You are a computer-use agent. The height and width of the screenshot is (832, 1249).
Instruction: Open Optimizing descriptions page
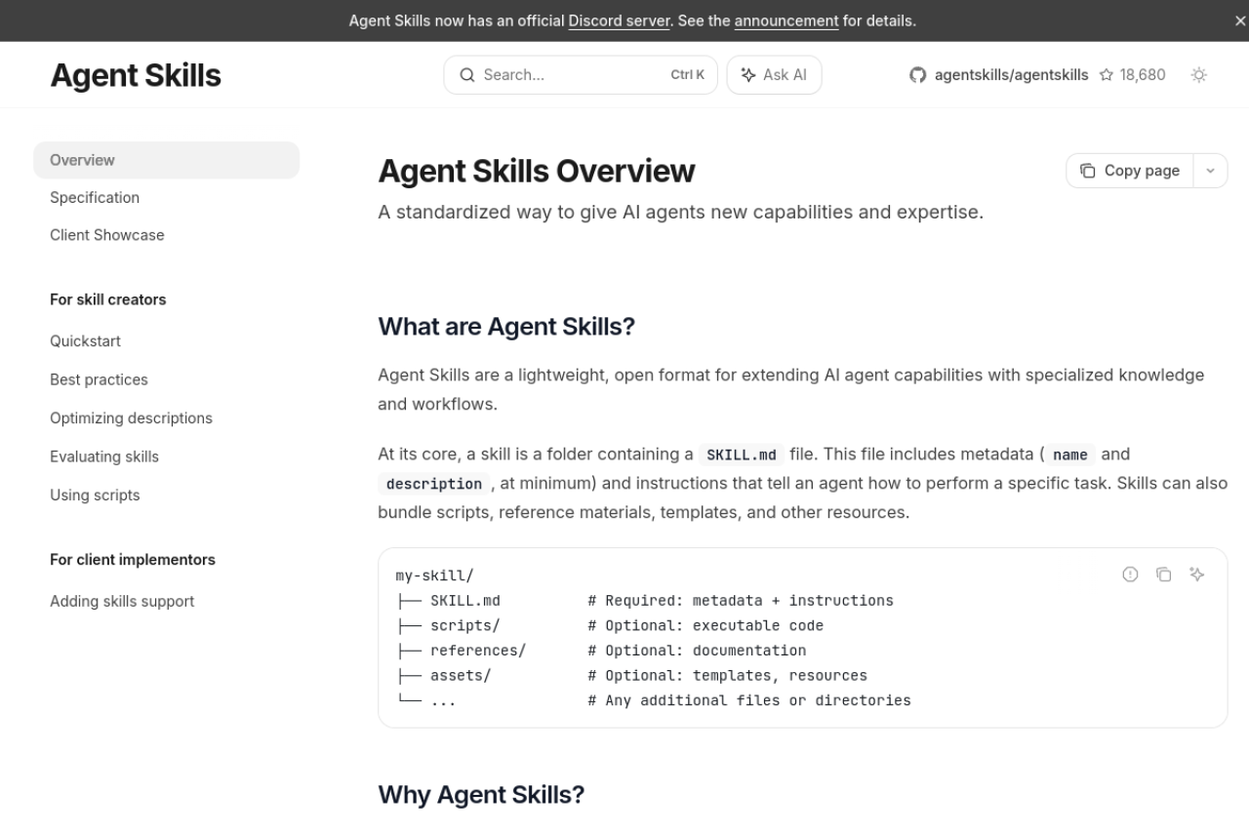coord(131,417)
